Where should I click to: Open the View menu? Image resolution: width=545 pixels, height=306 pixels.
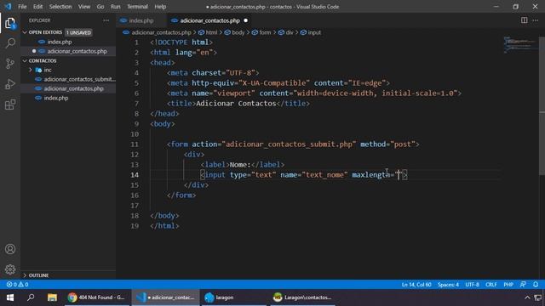coord(84,6)
